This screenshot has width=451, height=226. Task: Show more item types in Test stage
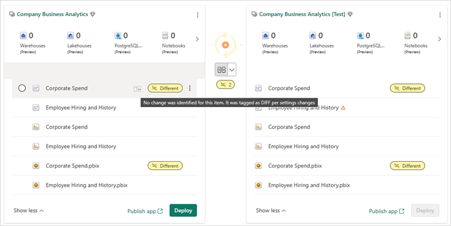coord(439,39)
